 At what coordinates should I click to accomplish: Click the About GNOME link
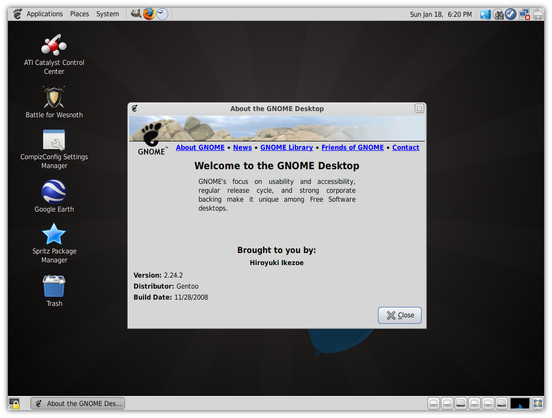[x=200, y=148]
